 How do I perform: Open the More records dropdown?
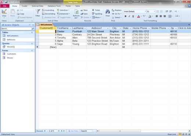click(x=97, y=18)
